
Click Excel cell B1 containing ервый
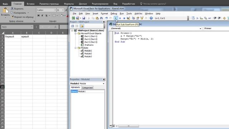point(26,37)
